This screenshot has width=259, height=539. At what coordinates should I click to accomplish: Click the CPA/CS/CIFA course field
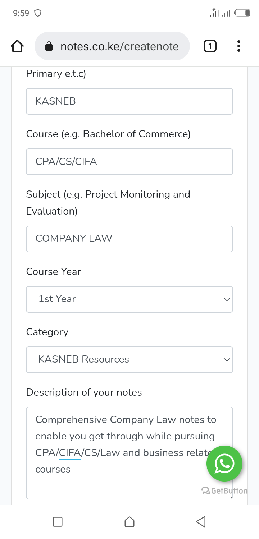pos(129,162)
